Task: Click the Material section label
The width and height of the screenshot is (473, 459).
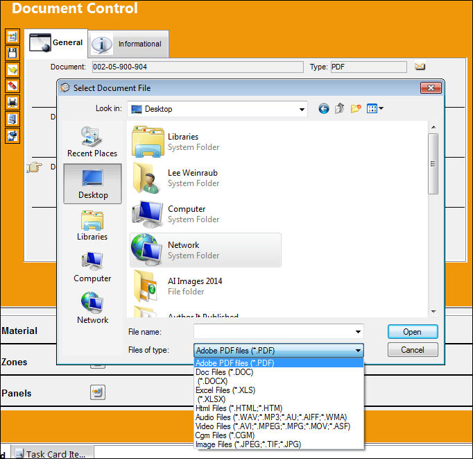Action: tap(19, 331)
